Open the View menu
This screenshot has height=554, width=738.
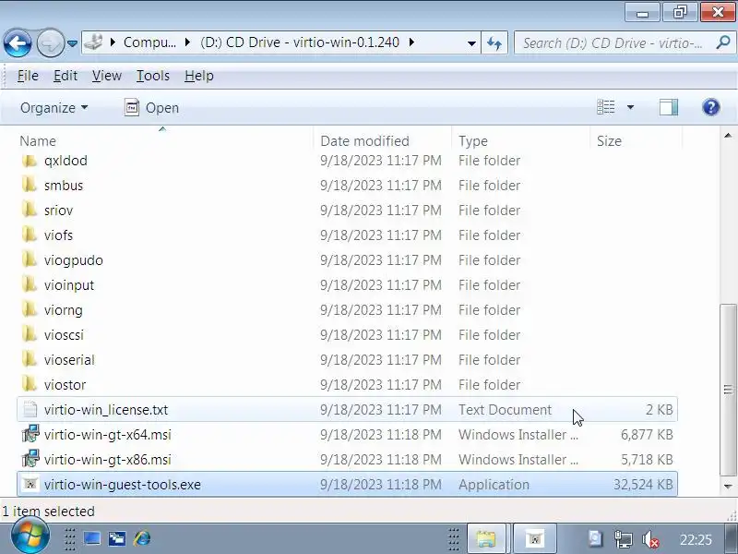(107, 76)
